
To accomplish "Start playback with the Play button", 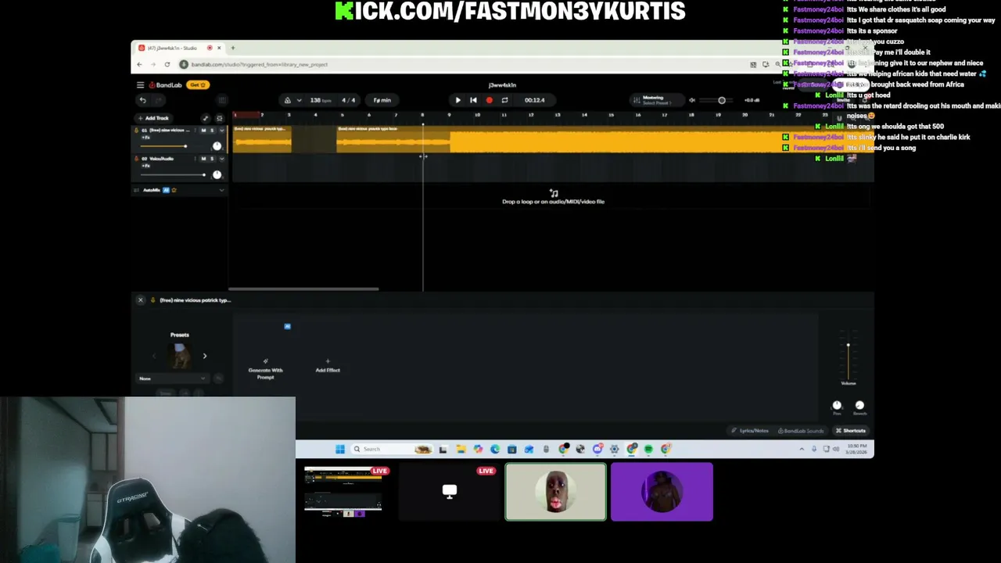I will coord(457,100).
